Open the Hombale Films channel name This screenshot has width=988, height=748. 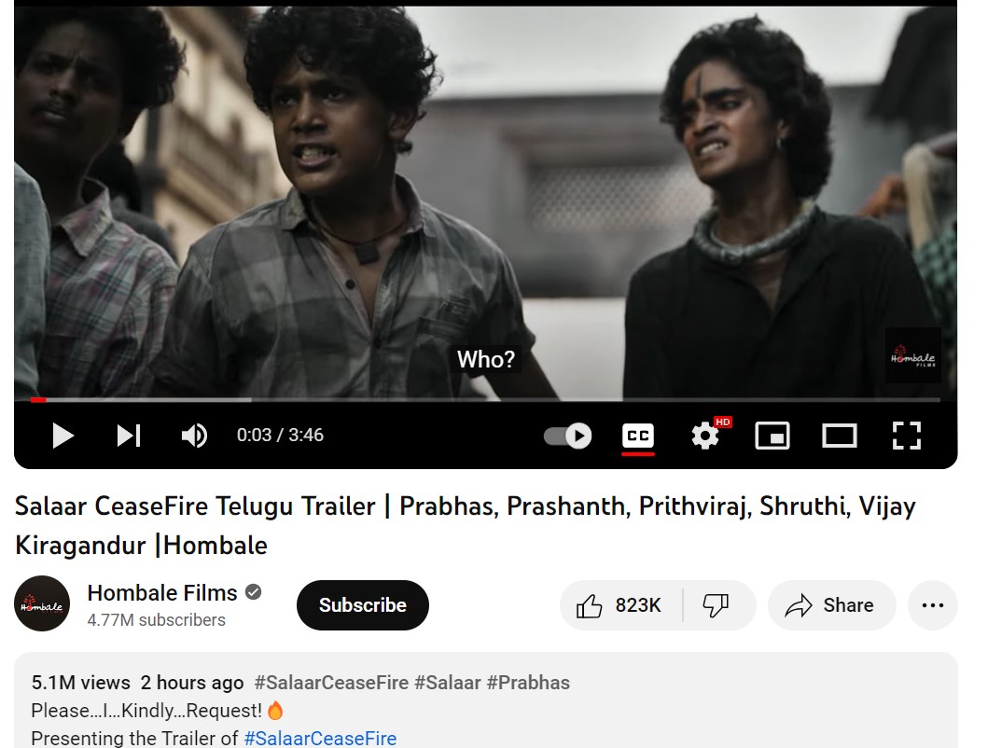162,593
